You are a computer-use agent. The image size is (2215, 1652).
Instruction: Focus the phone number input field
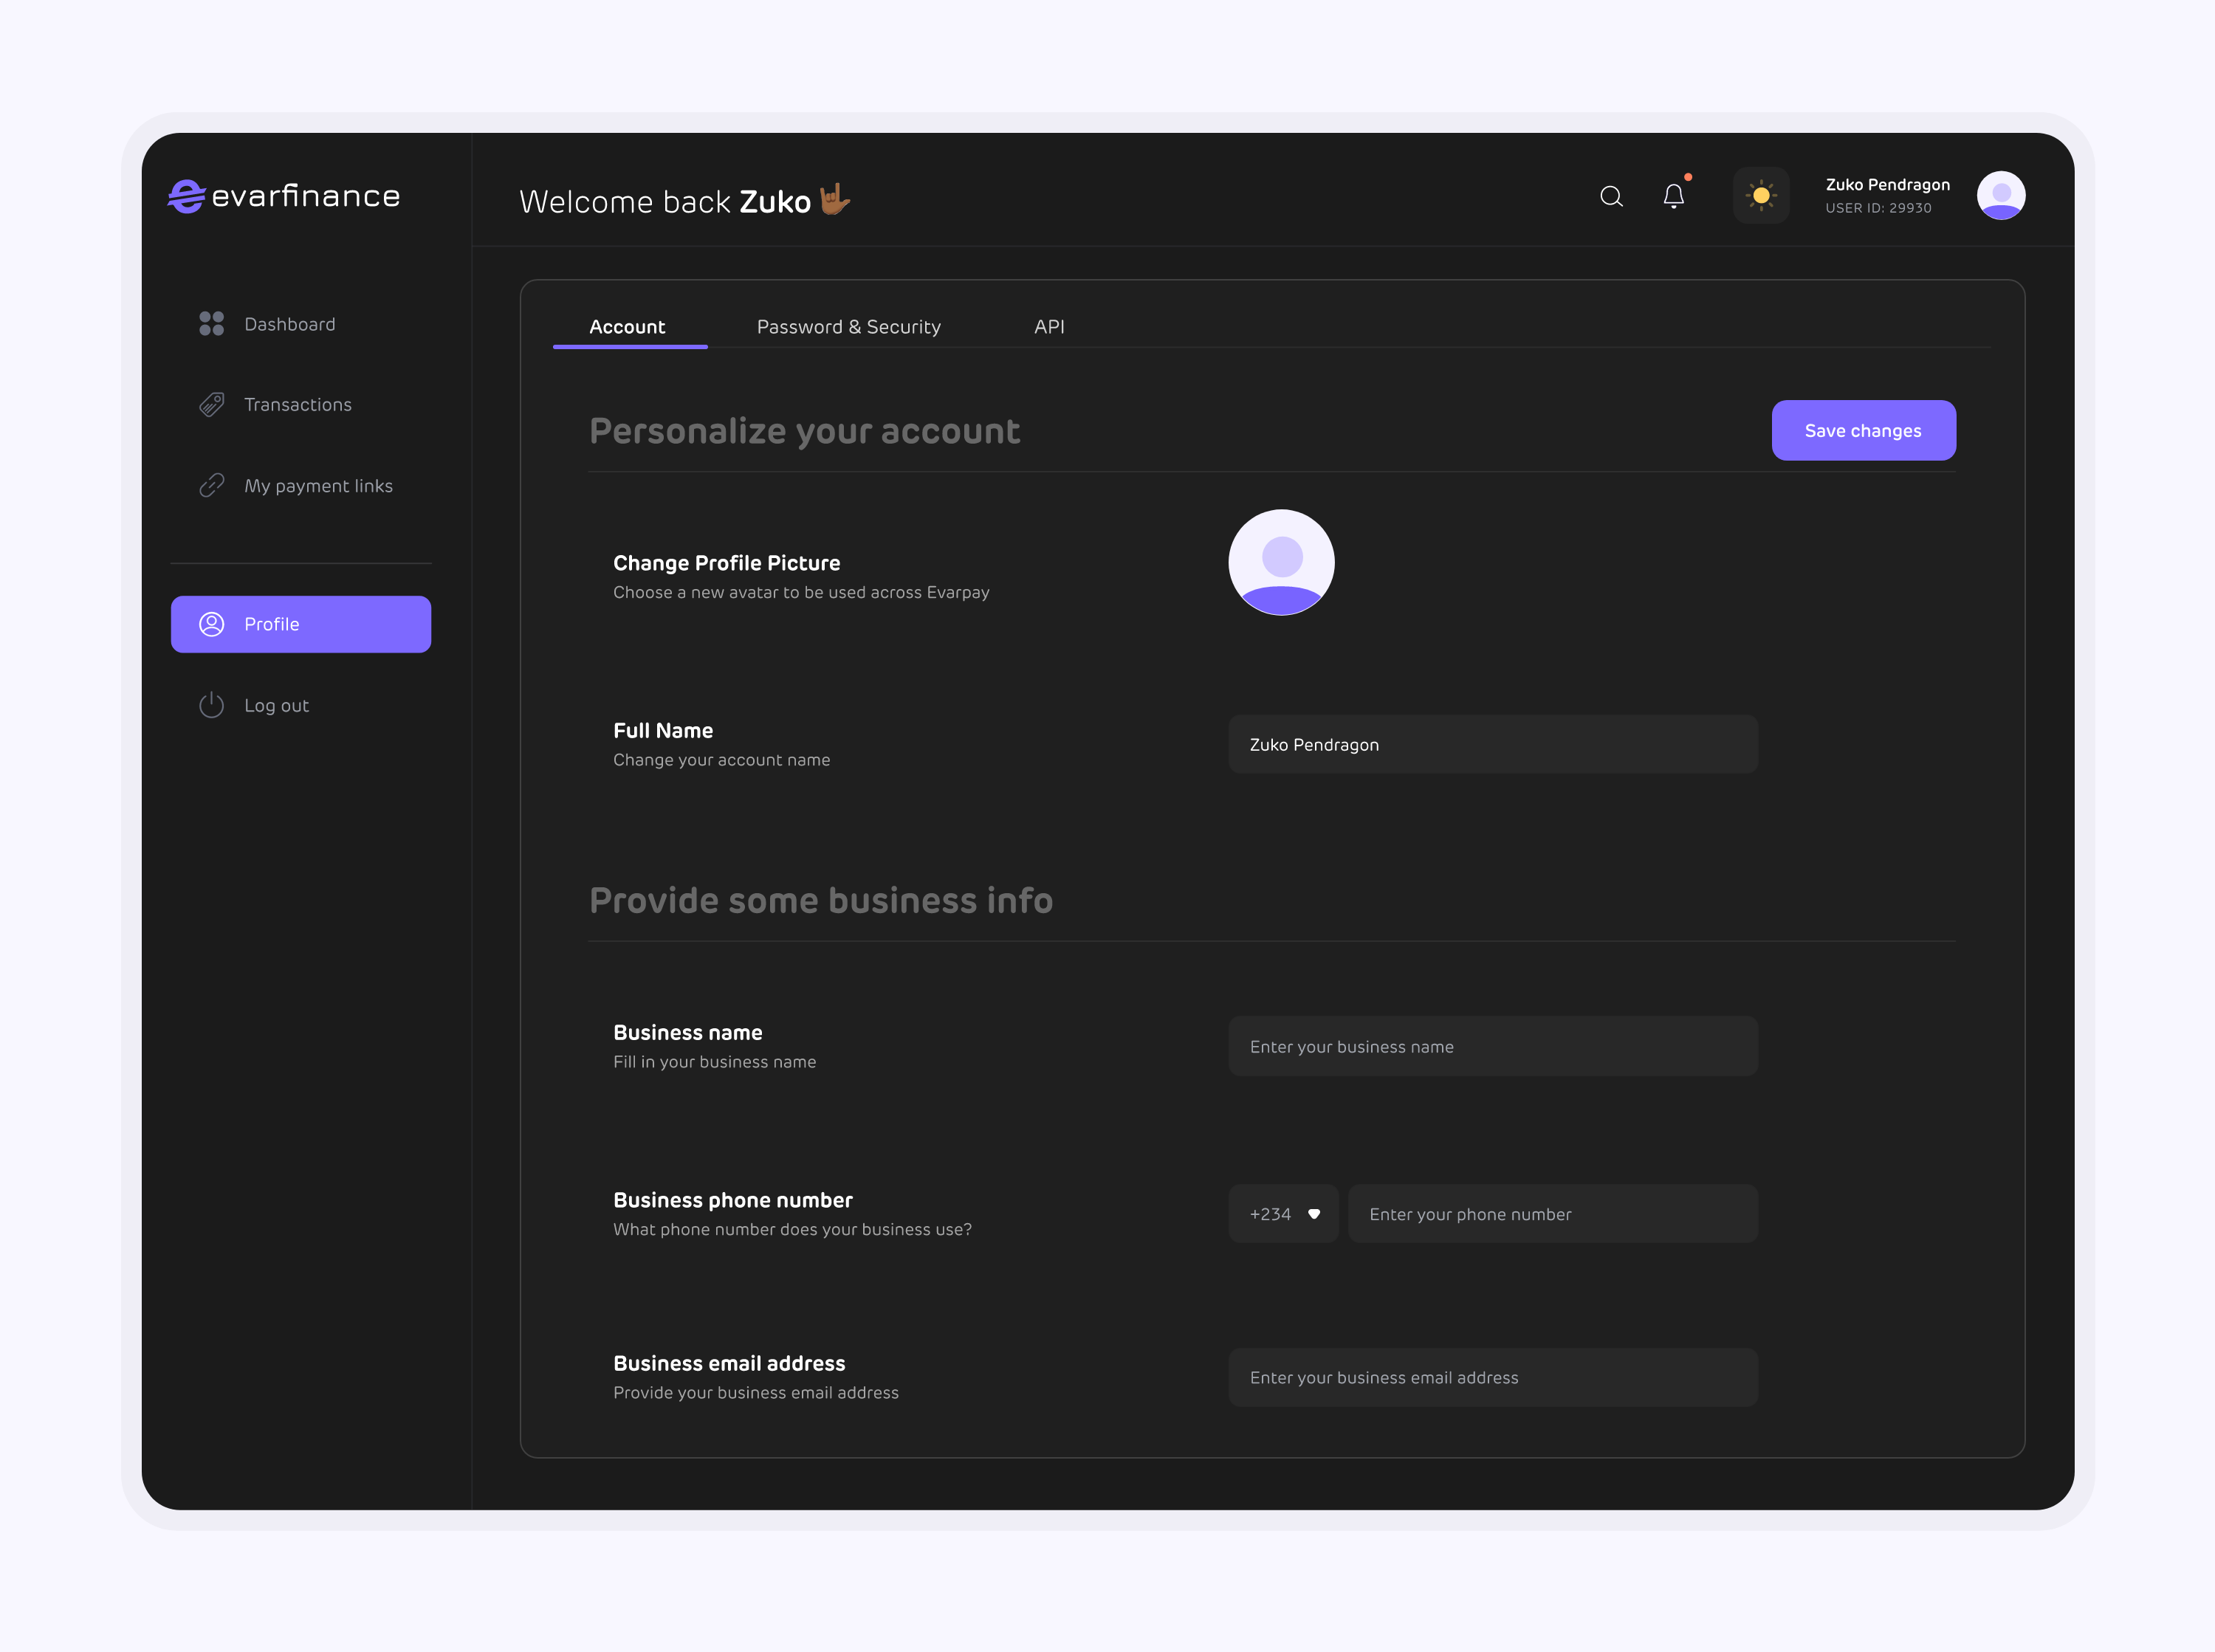1553,1214
